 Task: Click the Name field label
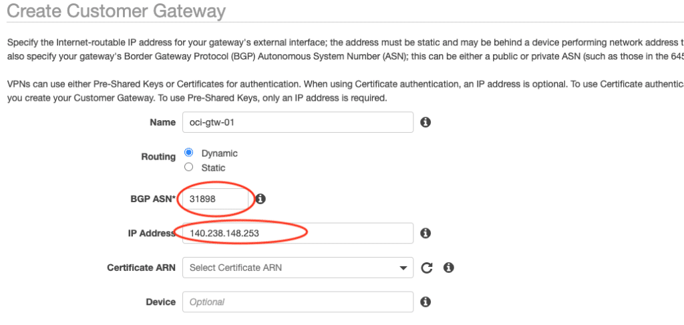tap(163, 123)
